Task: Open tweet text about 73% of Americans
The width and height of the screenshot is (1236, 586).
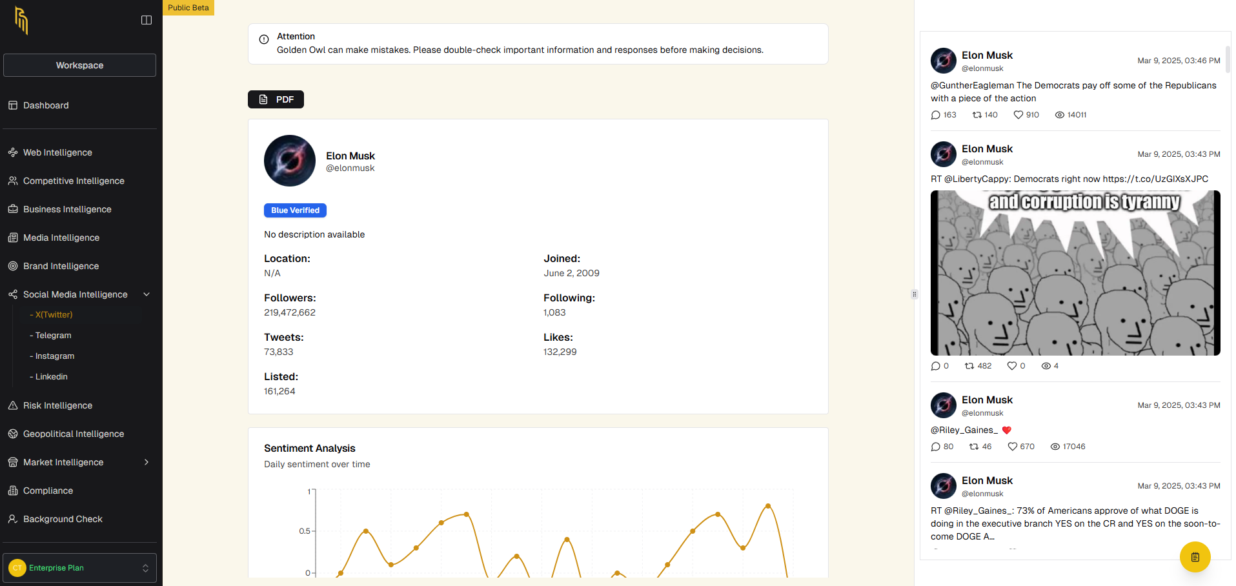Action: (x=1075, y=523)
